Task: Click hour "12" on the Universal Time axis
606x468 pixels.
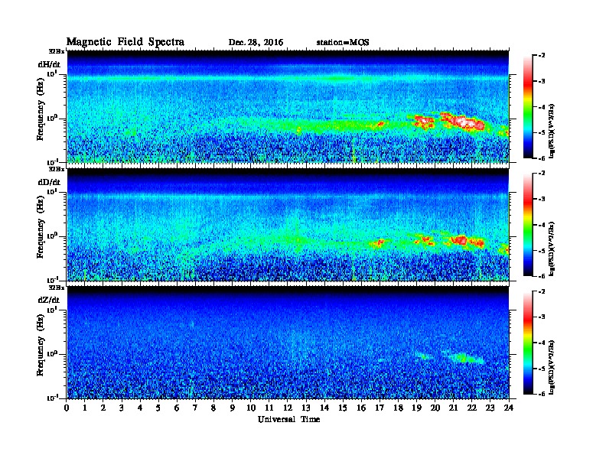Action: 288,408
